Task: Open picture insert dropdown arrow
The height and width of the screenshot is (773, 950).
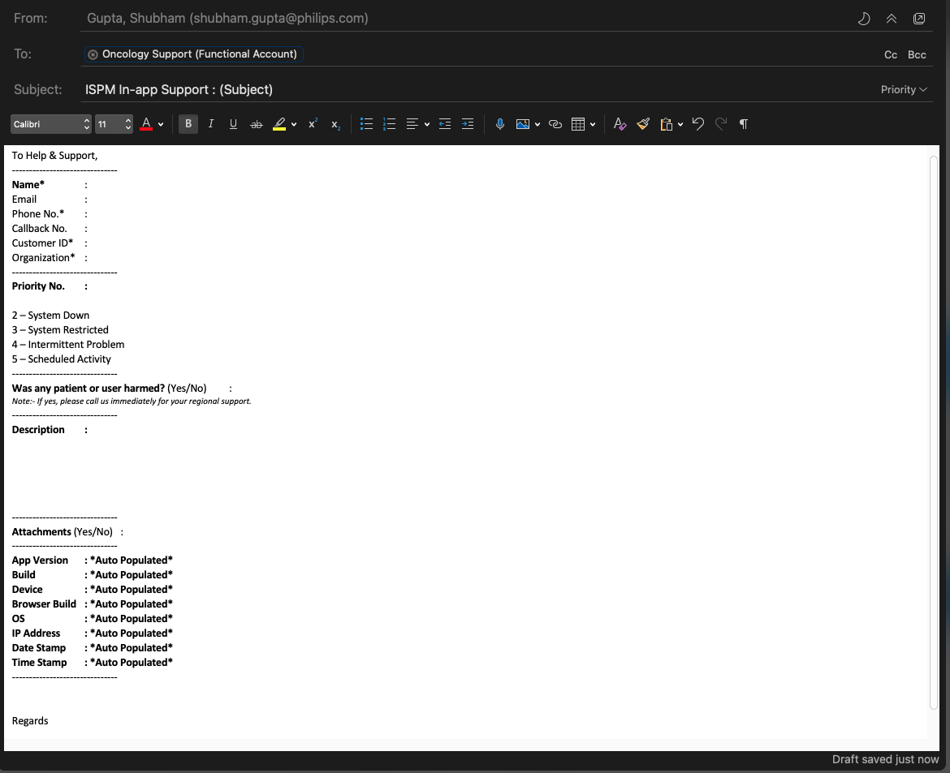Action: 538,124
